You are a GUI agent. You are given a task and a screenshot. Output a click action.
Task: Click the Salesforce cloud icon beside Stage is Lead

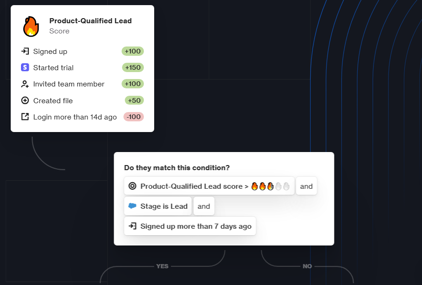point(132,206)
